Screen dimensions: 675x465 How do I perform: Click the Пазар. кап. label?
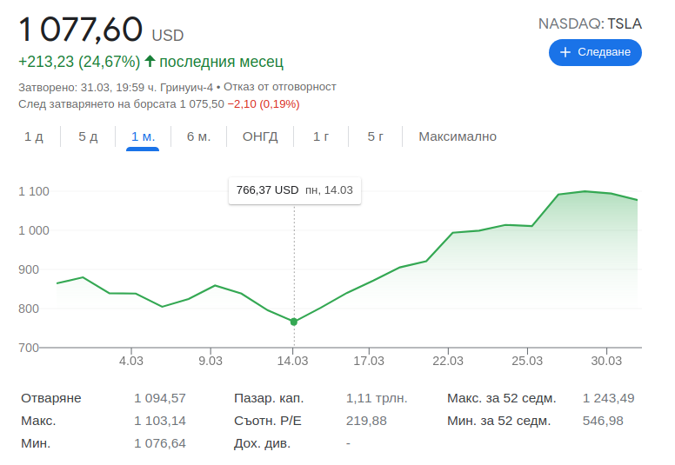pyautogui.click(x=269, y=398)
